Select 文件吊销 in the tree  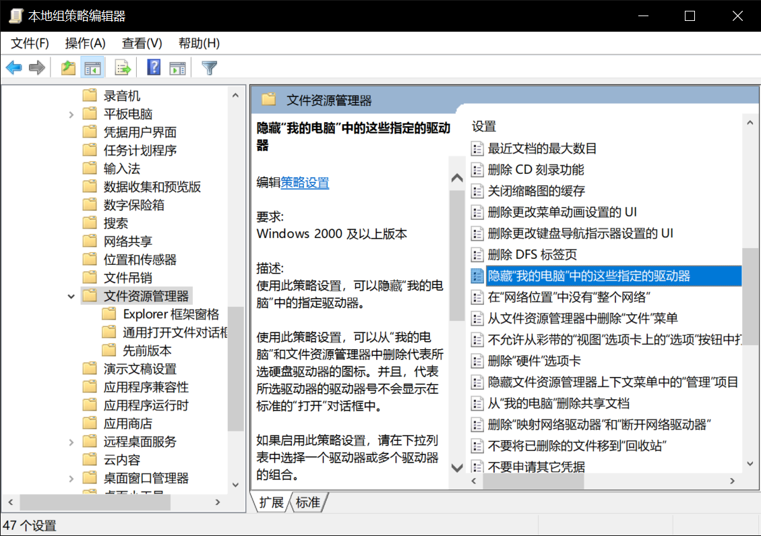[127, 278]
